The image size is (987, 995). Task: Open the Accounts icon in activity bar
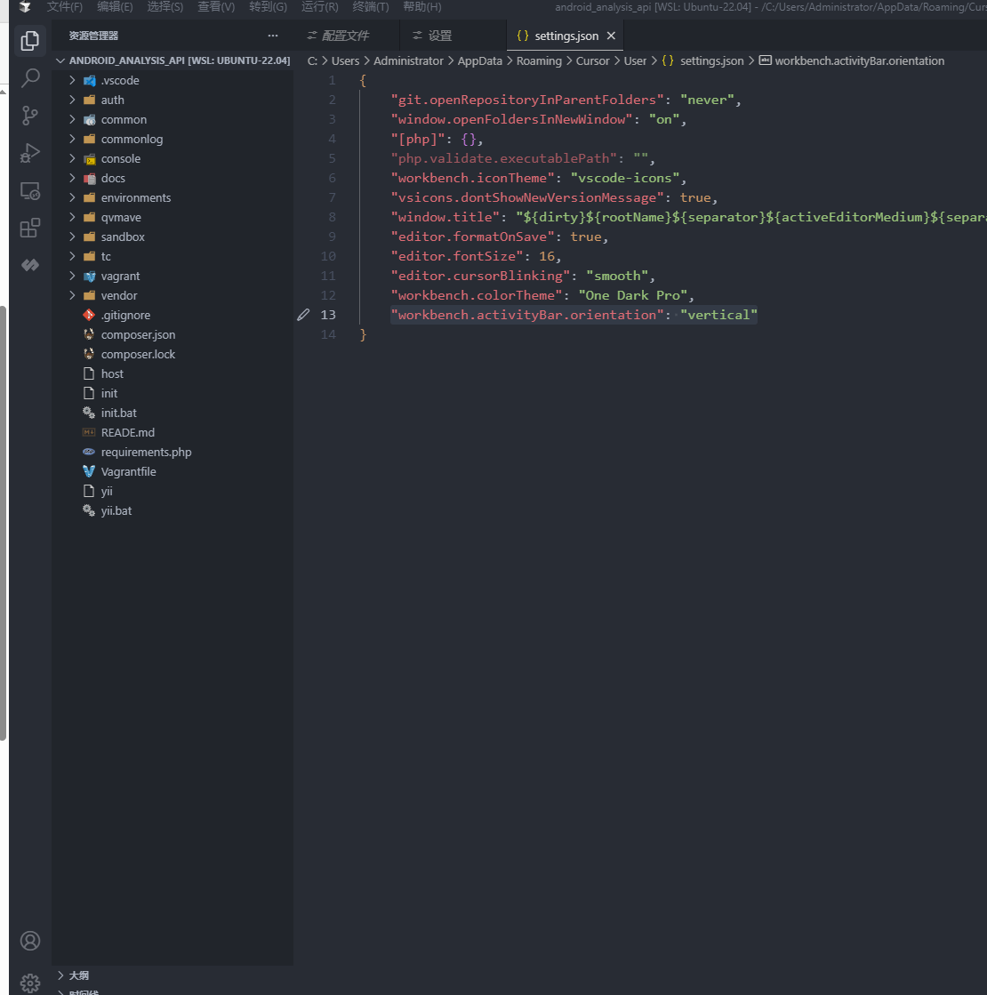click(x=30, y=941)
